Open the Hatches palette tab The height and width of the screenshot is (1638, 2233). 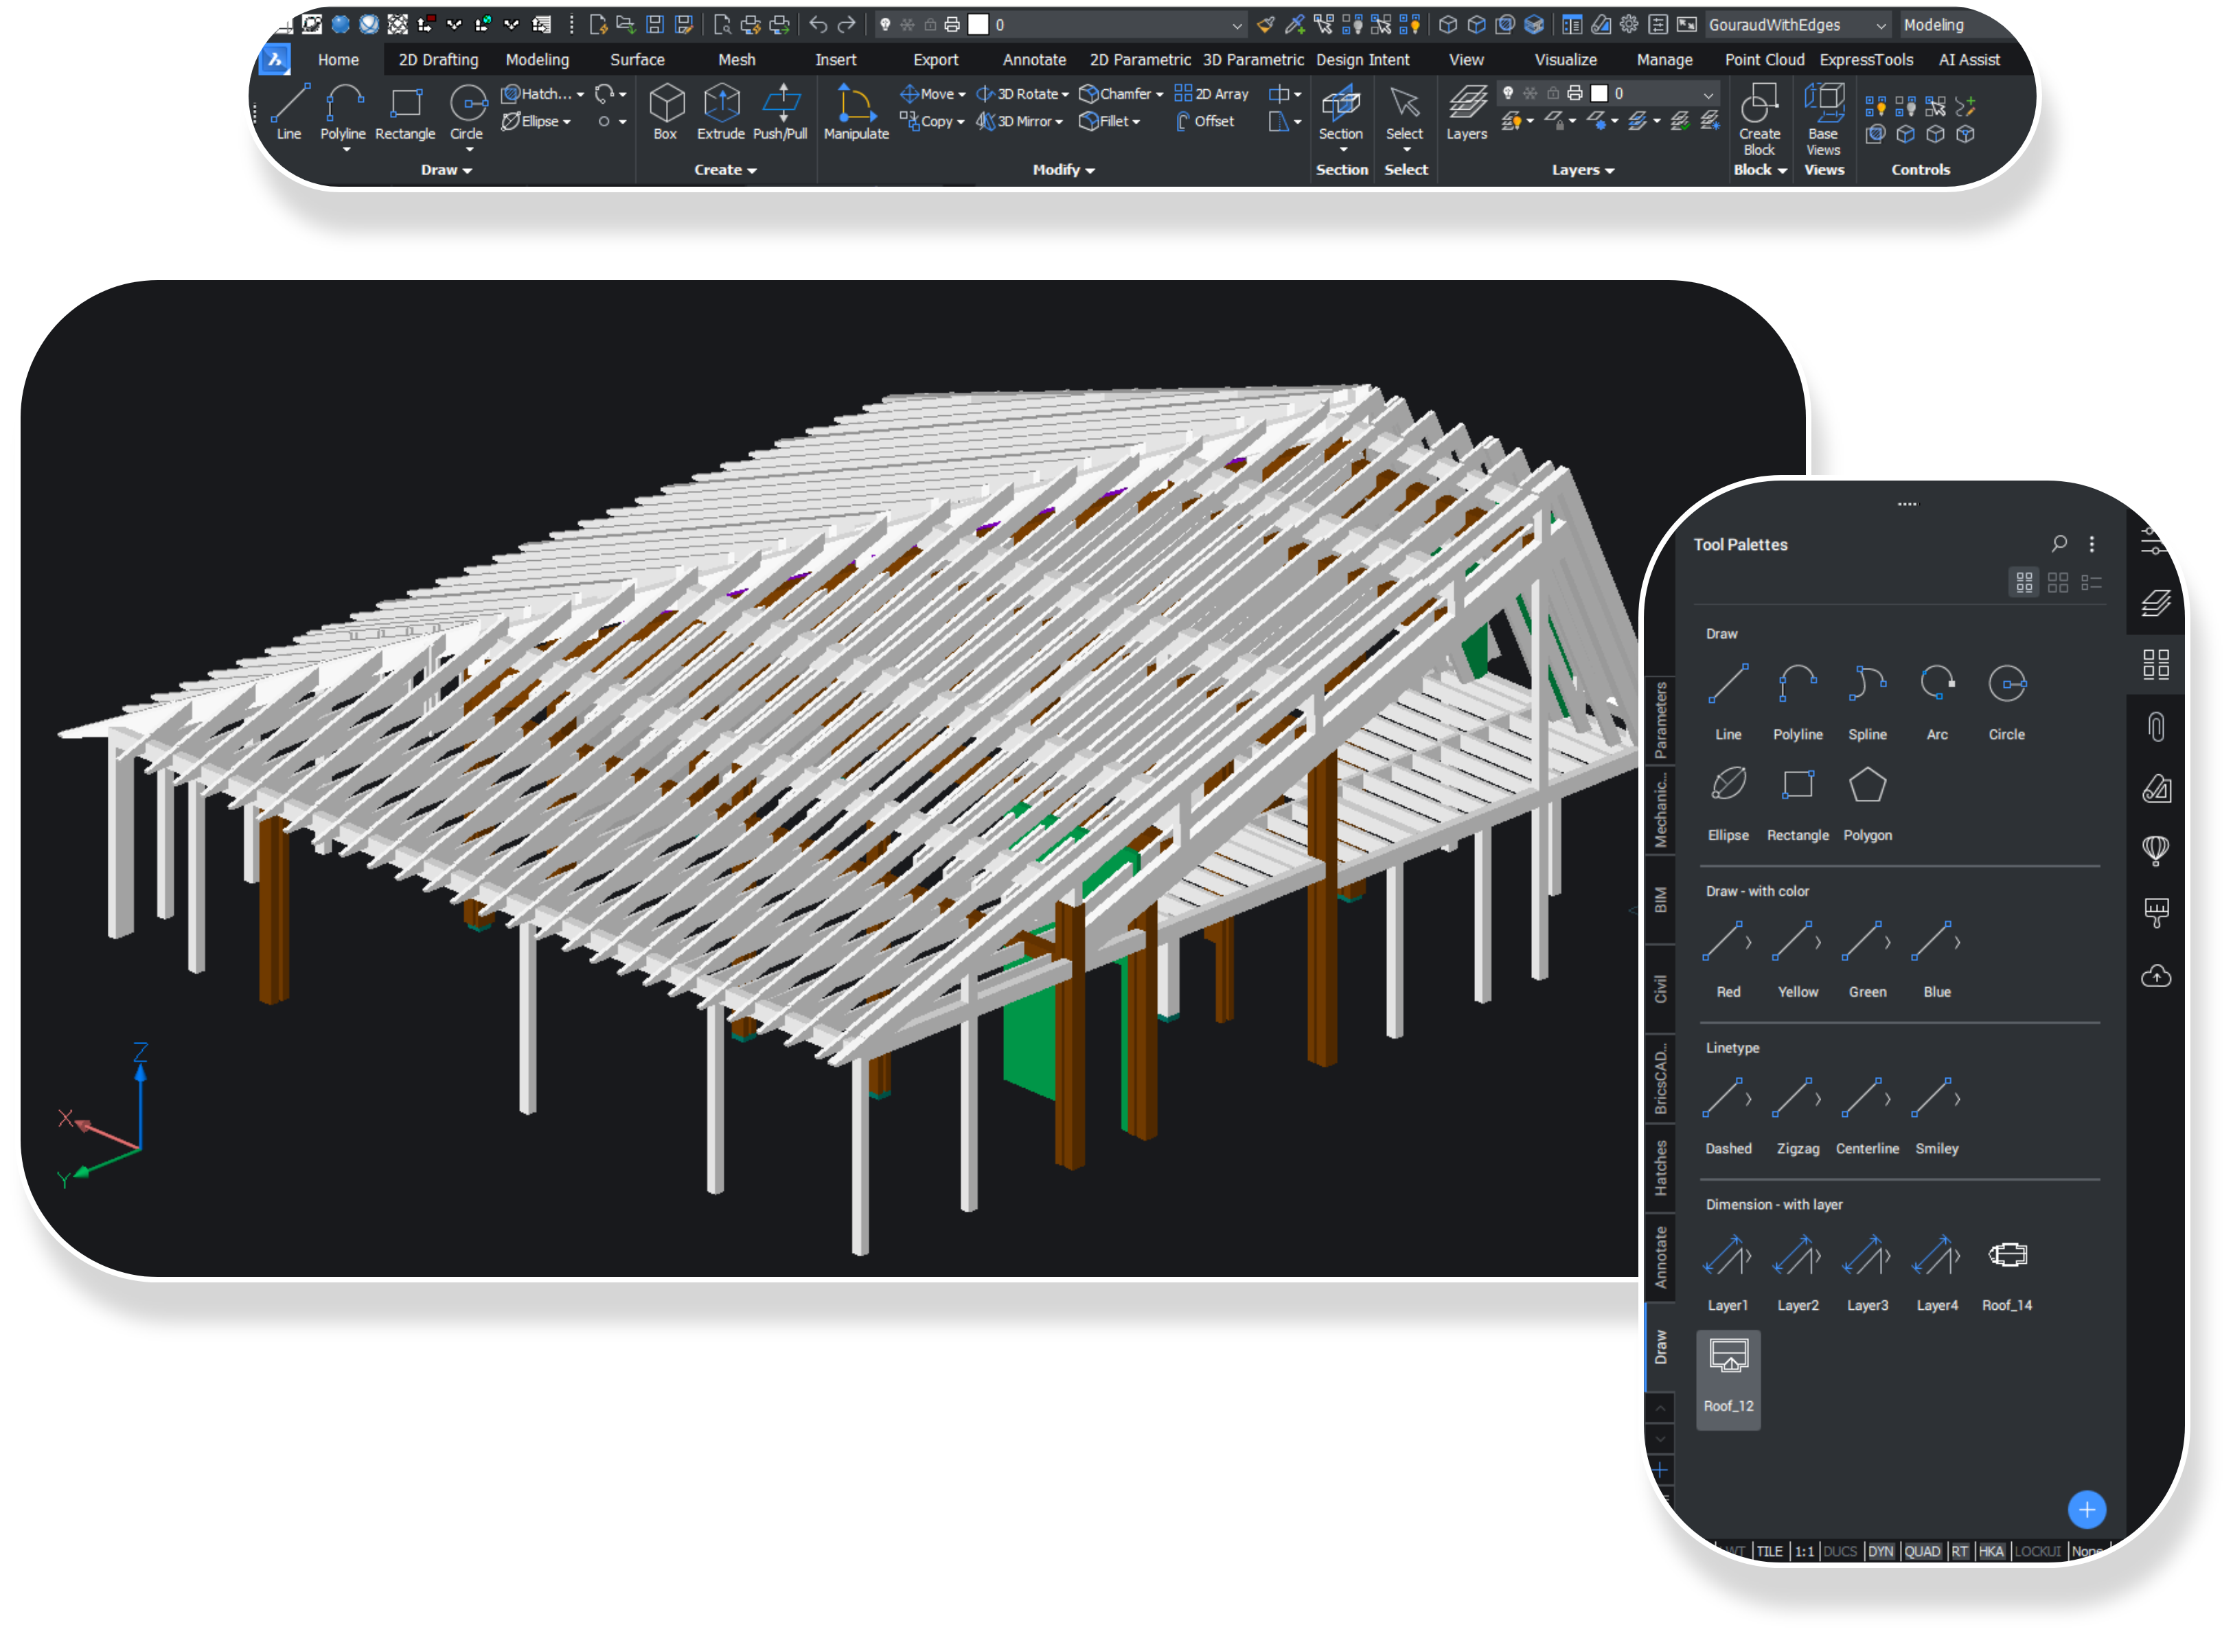pyautogui.click(x=1661, y=1167)
